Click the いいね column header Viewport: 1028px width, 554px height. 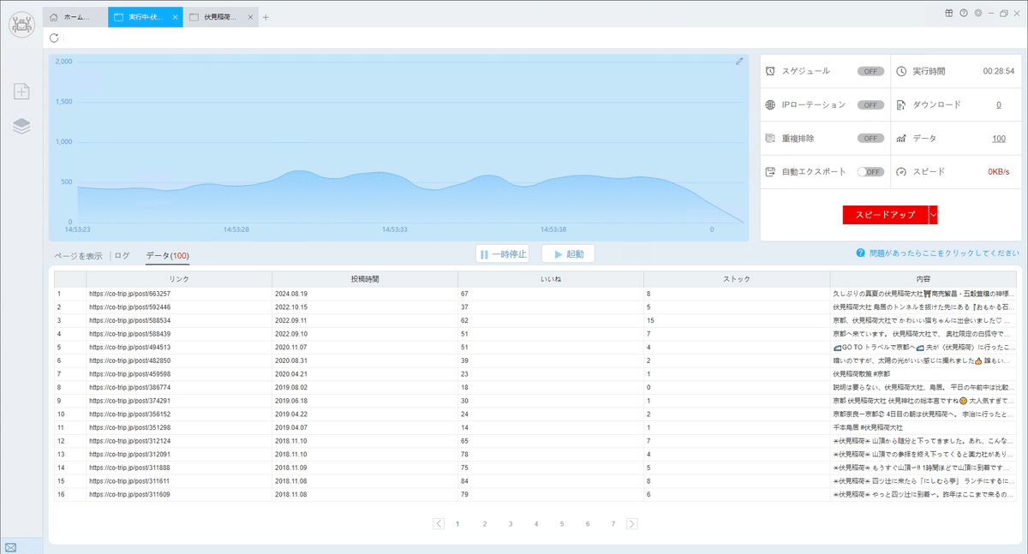pyautogui.click(x=551, y=279)
